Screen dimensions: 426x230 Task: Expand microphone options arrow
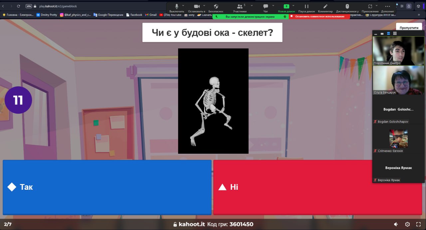click(x=183, y=5)
